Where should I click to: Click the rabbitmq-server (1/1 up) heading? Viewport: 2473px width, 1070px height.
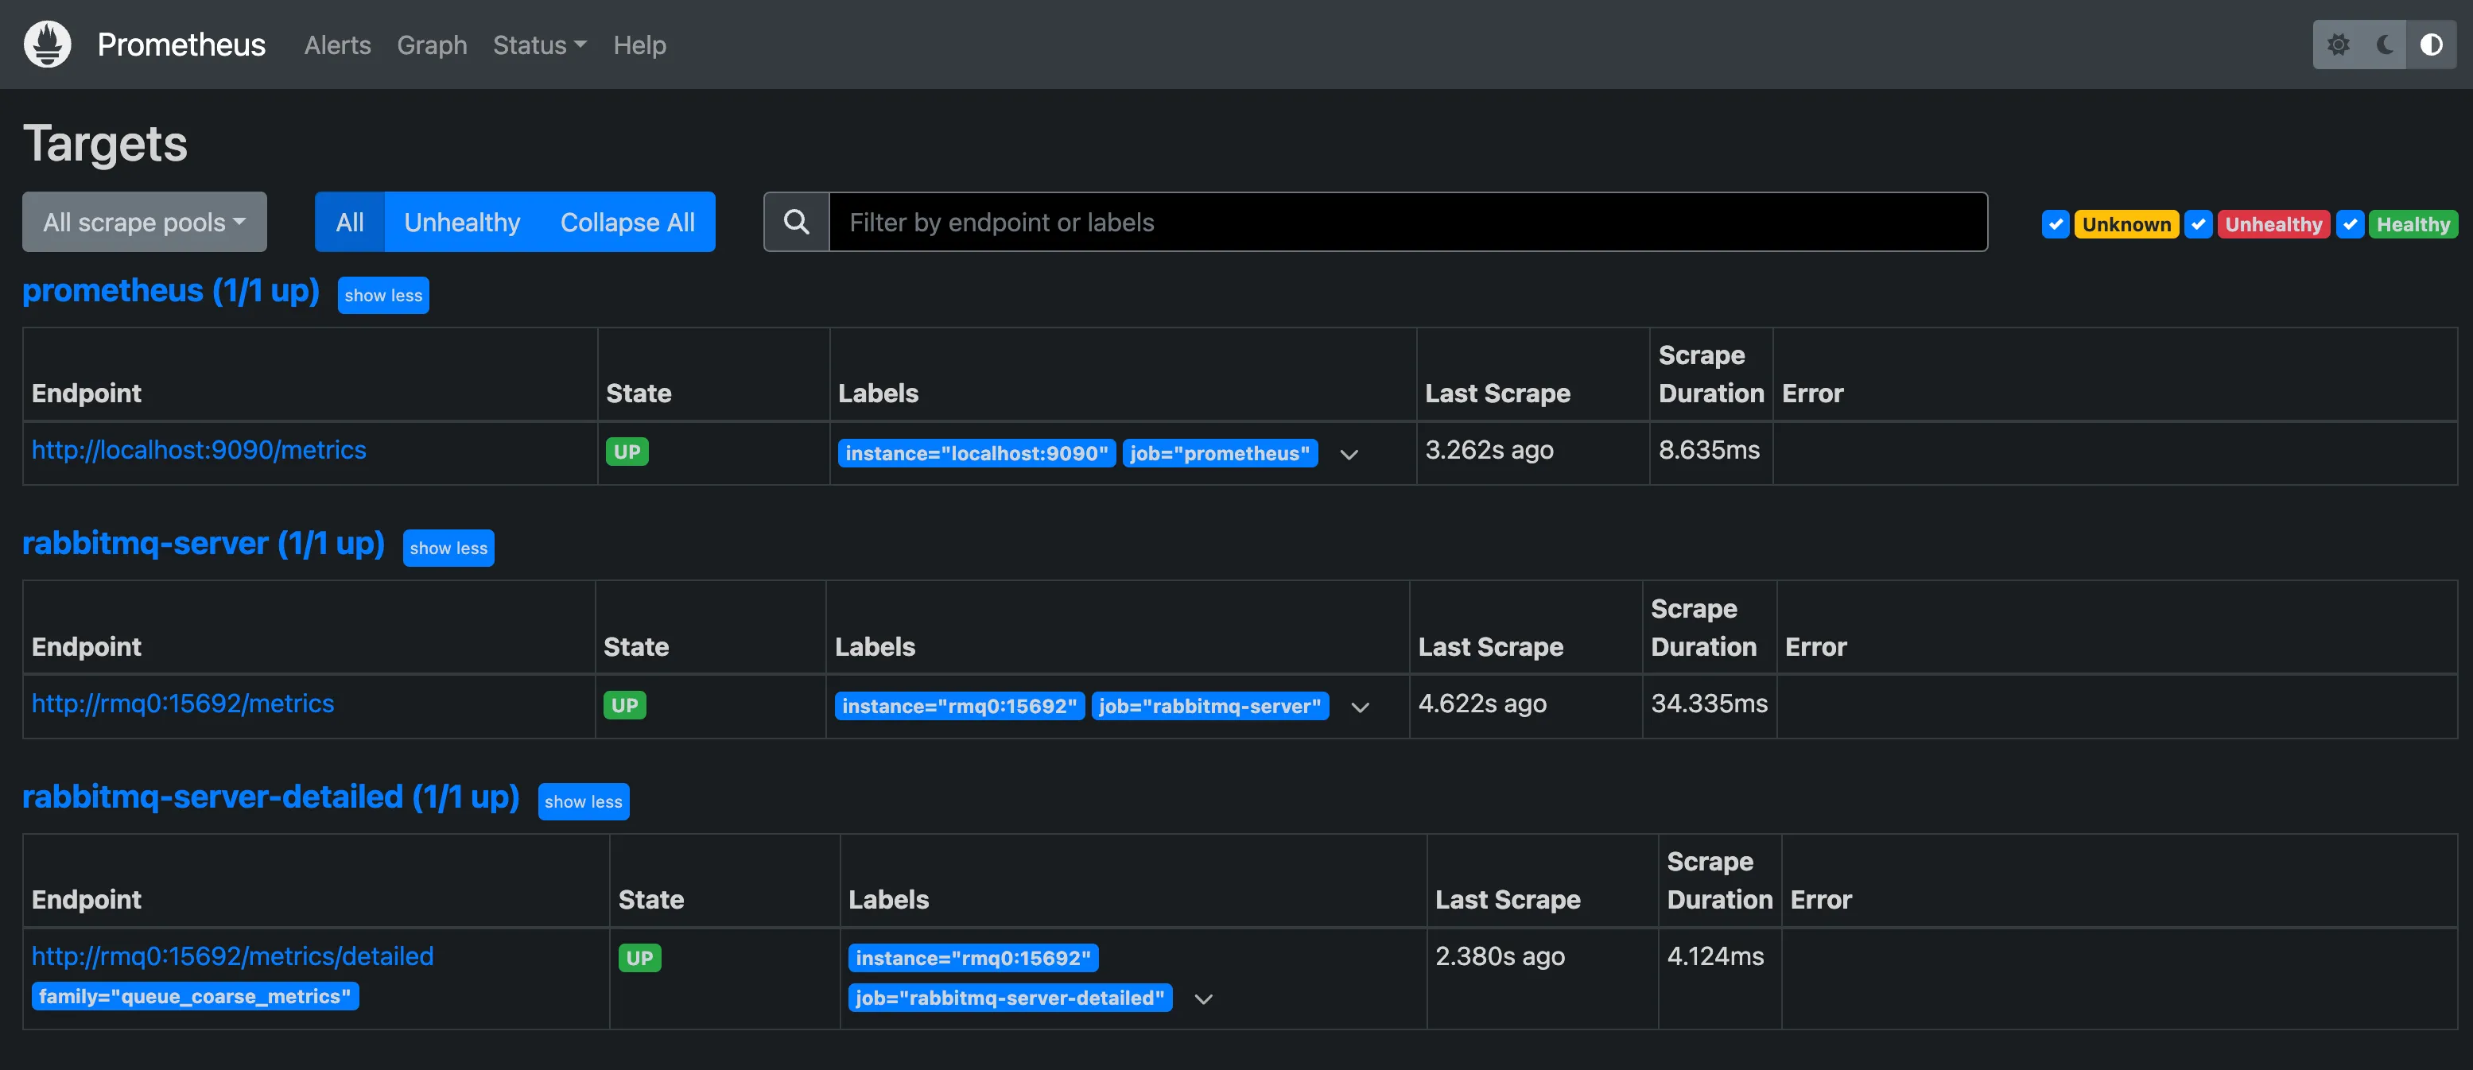(204, 543)
